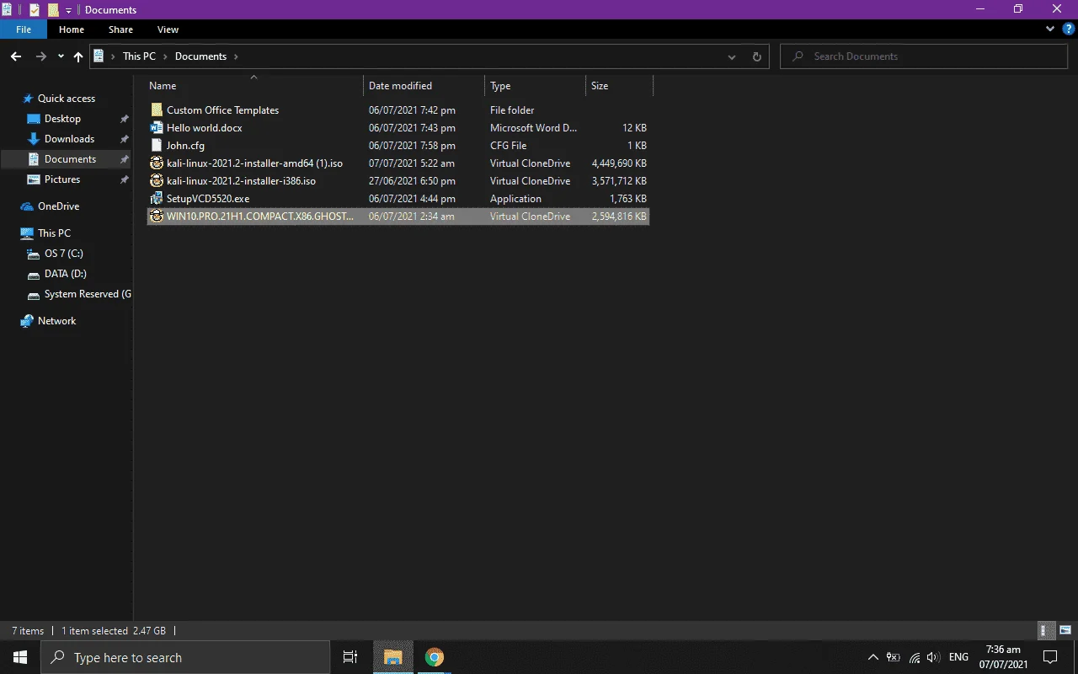The width and height of the screenshot is (1078, 674).
Task: Switch to large thumbnails view in status bar
Action: [1065, 630]
